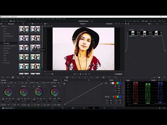Mute viewer audio with speaker icon
Screen dimensions: 167x125
[x=52, y=74]
